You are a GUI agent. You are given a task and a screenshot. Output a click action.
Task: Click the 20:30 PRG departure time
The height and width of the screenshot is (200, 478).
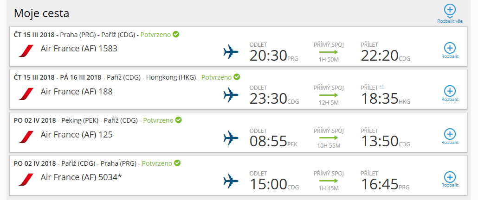click(274, 56)
